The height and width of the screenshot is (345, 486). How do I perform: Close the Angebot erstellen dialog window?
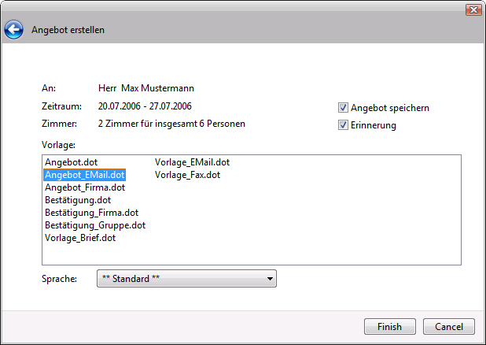click(473, 10)
